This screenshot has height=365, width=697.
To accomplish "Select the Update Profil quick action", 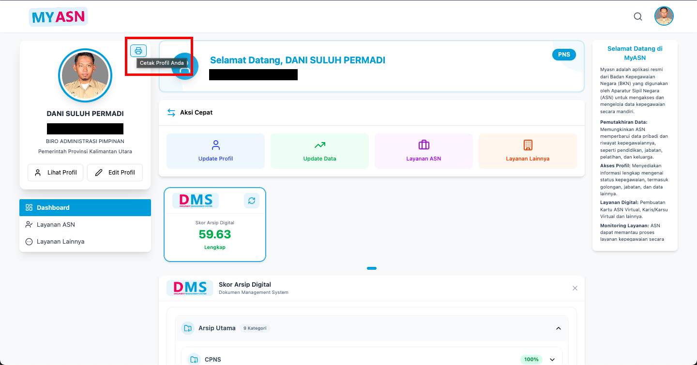I will pyautogui.click(x=215, y=151).
